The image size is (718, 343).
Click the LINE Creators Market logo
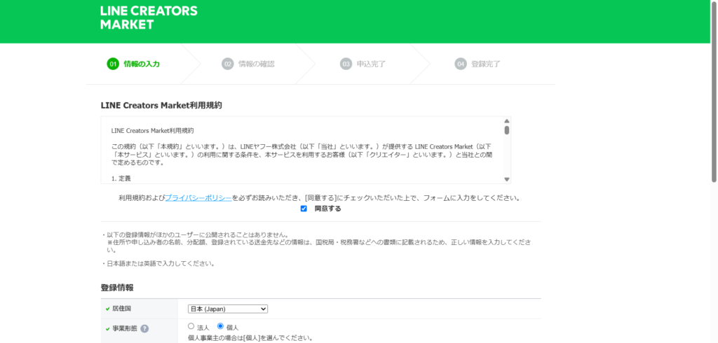149,17
